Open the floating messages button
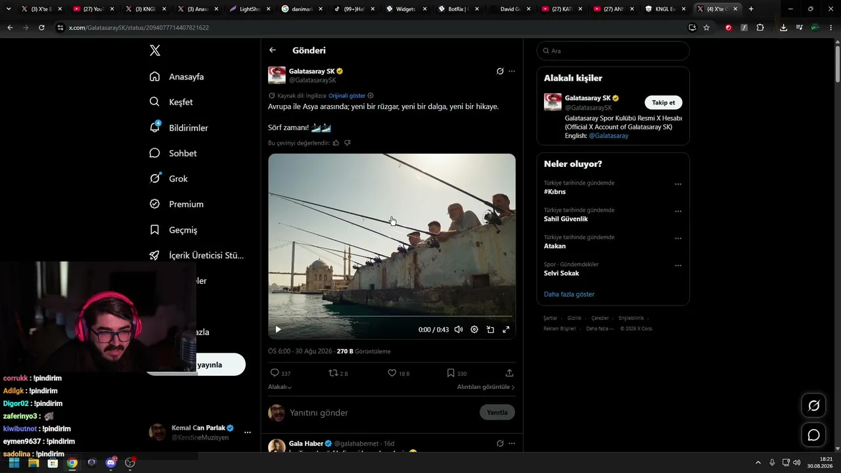Image resolution: width=841 pixels, height=473 pixels. (x=813, y=435)
